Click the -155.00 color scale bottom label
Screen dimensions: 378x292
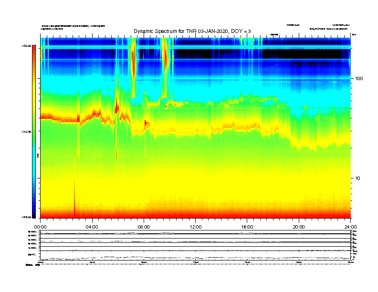tap(26, 217)
